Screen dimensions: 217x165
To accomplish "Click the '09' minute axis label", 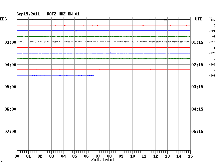I will (121, 156).
